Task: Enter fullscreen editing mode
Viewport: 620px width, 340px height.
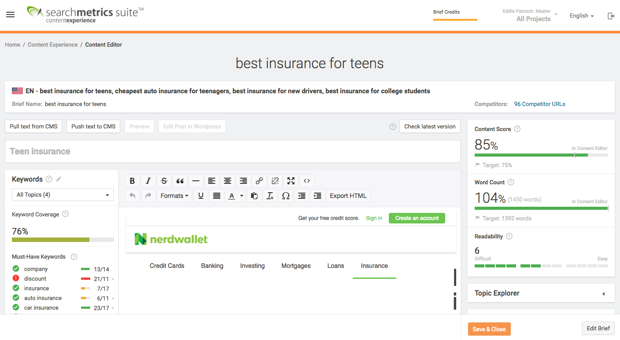Action: 291,180
